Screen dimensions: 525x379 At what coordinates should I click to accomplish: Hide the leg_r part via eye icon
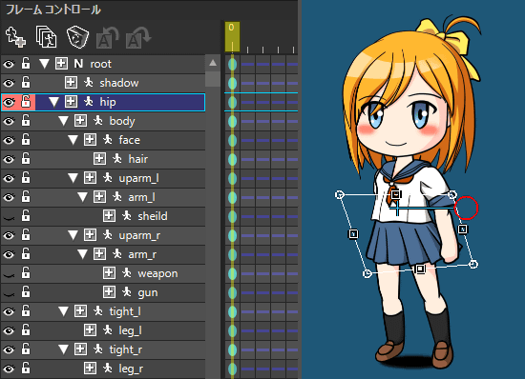(9, 369)
